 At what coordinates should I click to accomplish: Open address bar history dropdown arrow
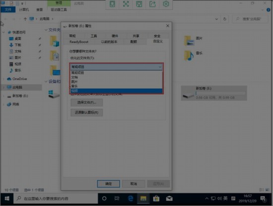tap(216, 19)
